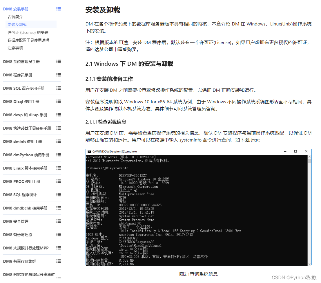Viewport: 321px width, 283px height.
Task: Click caption 图2.1查询系统信息
Action: (198, 274)
